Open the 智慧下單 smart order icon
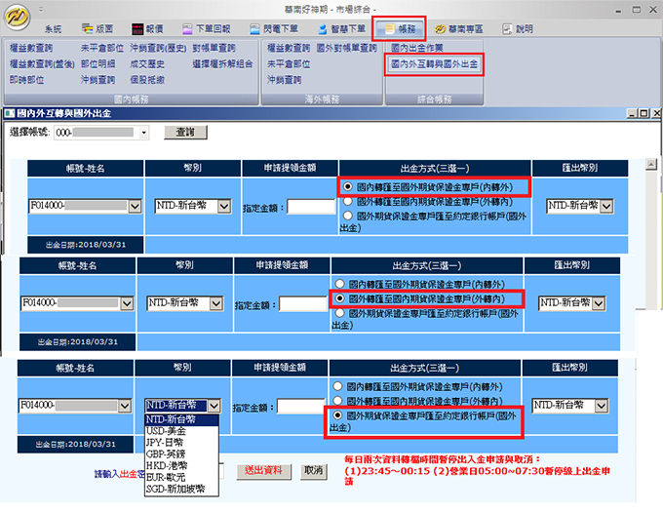 (323, 28)
